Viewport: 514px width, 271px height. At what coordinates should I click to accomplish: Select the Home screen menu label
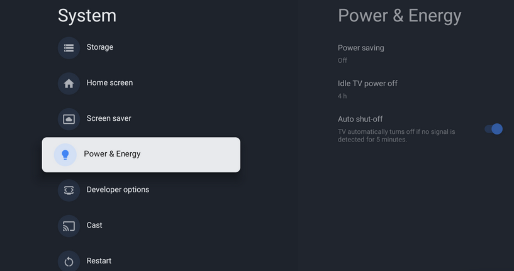(x=110, y=83)
